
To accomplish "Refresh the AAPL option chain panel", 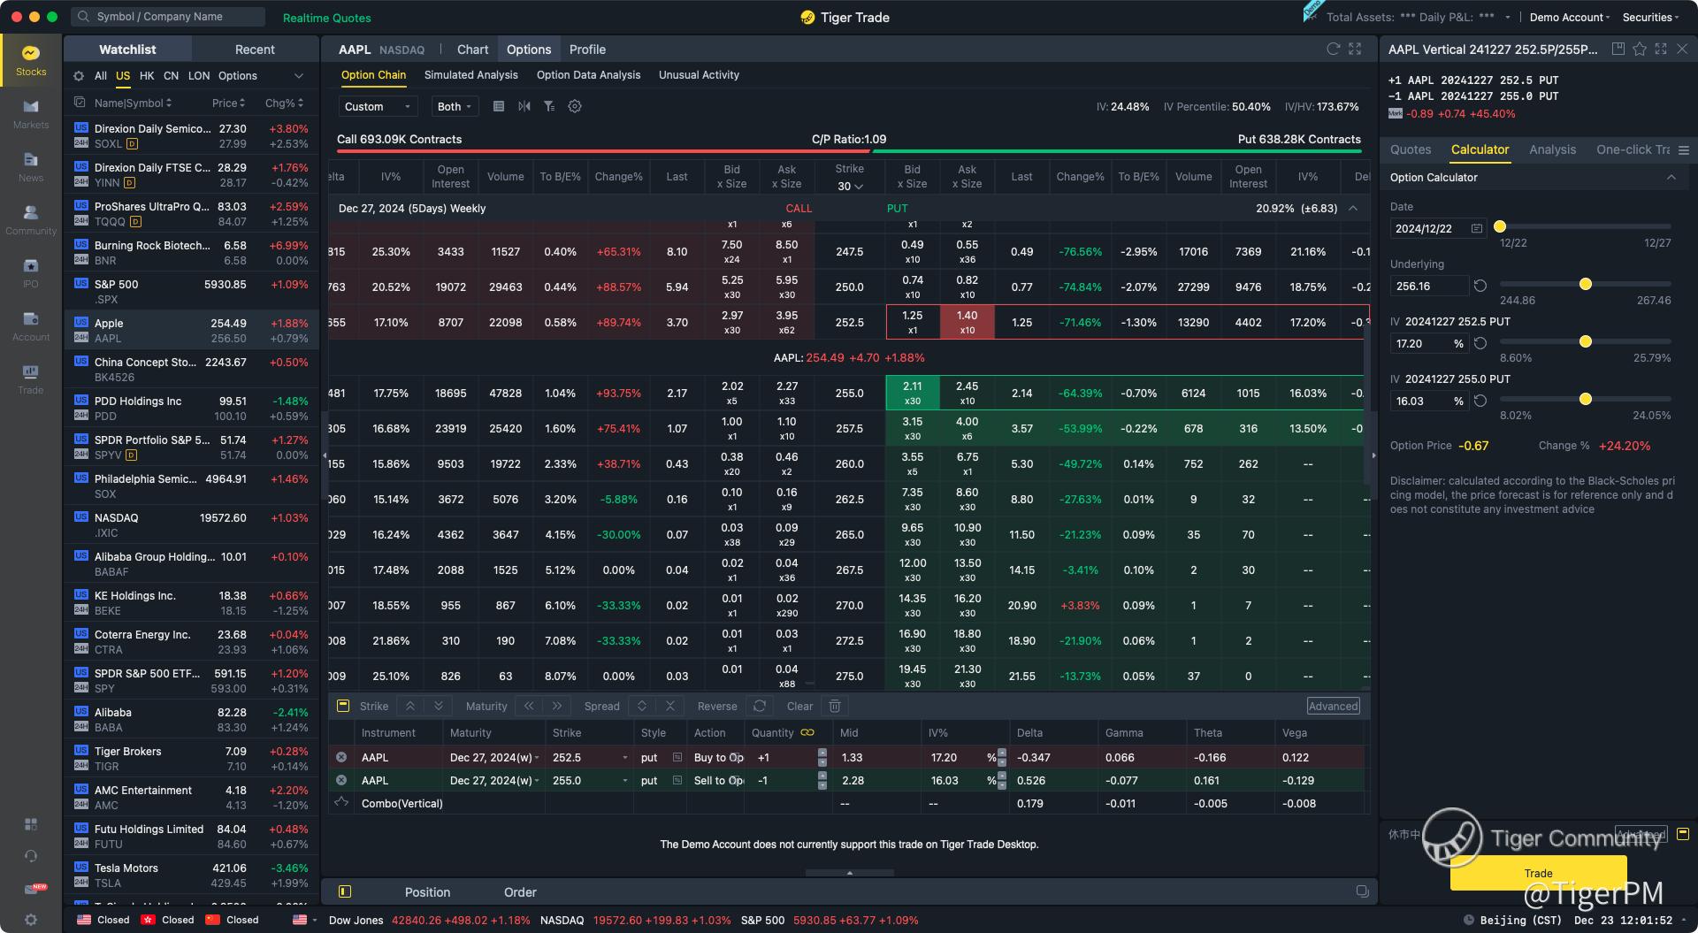I will coord(1333,49).
